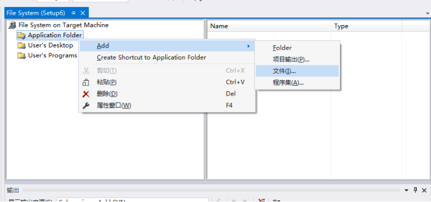Choose 删除(D) delete from context menu
The image size is (431, 202).
click(167, 94)
